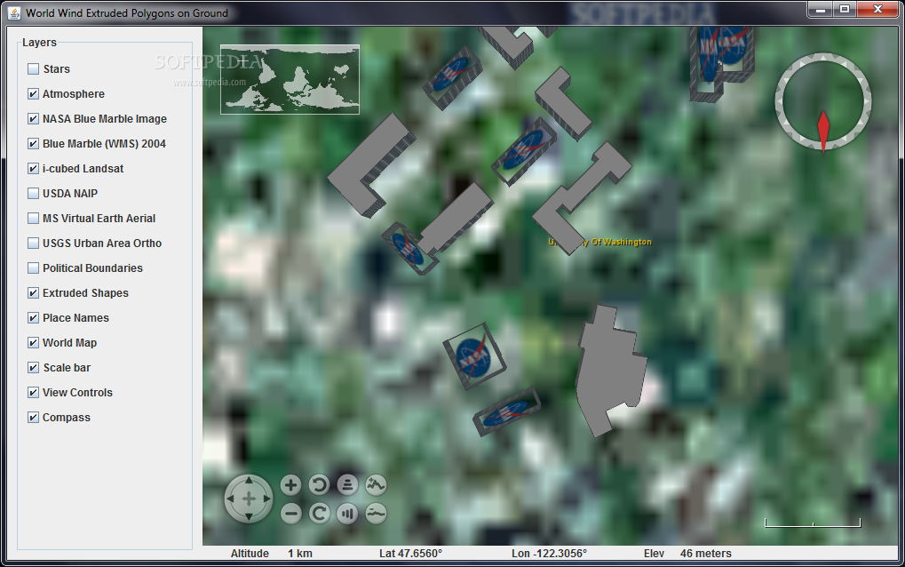Image resolution: width=905 pixels, height=567 pixels.
Task: Disable the Atmosphere layer
Action: [x=34, y=94]
